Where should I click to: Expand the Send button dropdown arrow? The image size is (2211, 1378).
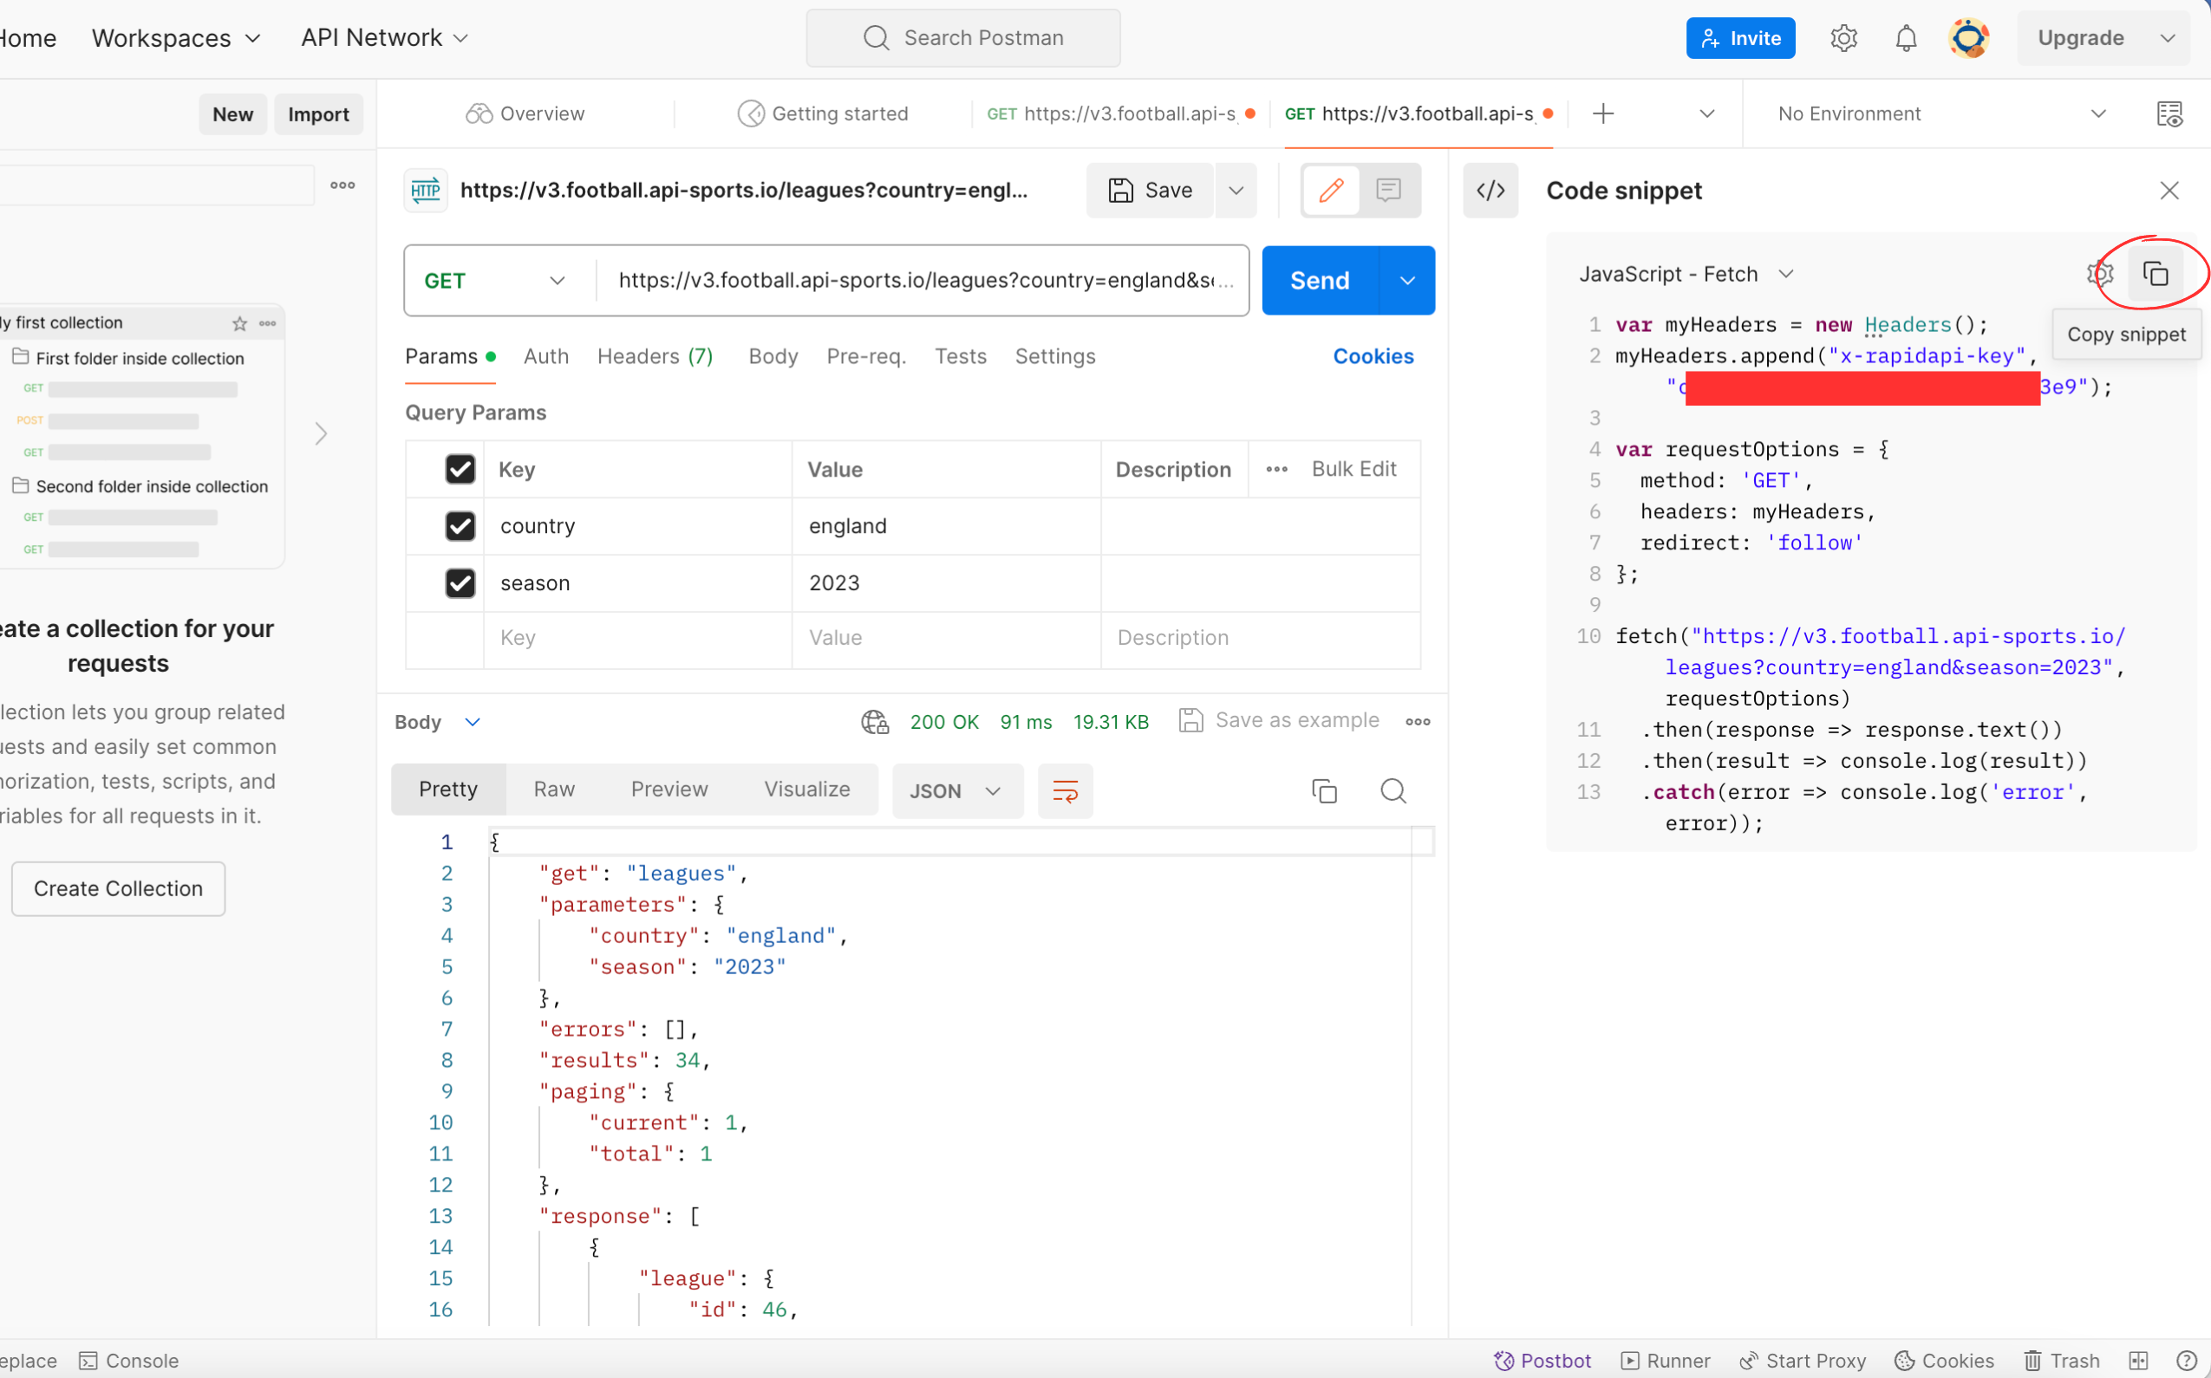1407,281
